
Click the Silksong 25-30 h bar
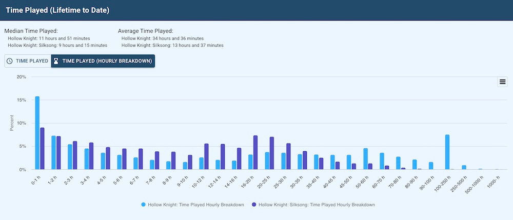[288, 156]
